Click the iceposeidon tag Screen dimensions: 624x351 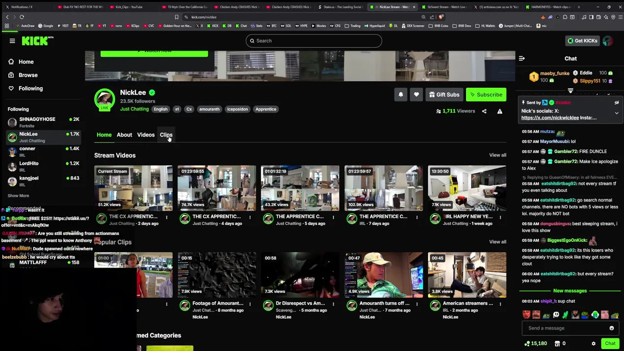point(237,109)
